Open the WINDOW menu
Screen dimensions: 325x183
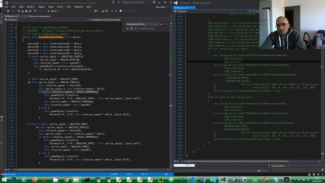79,7
